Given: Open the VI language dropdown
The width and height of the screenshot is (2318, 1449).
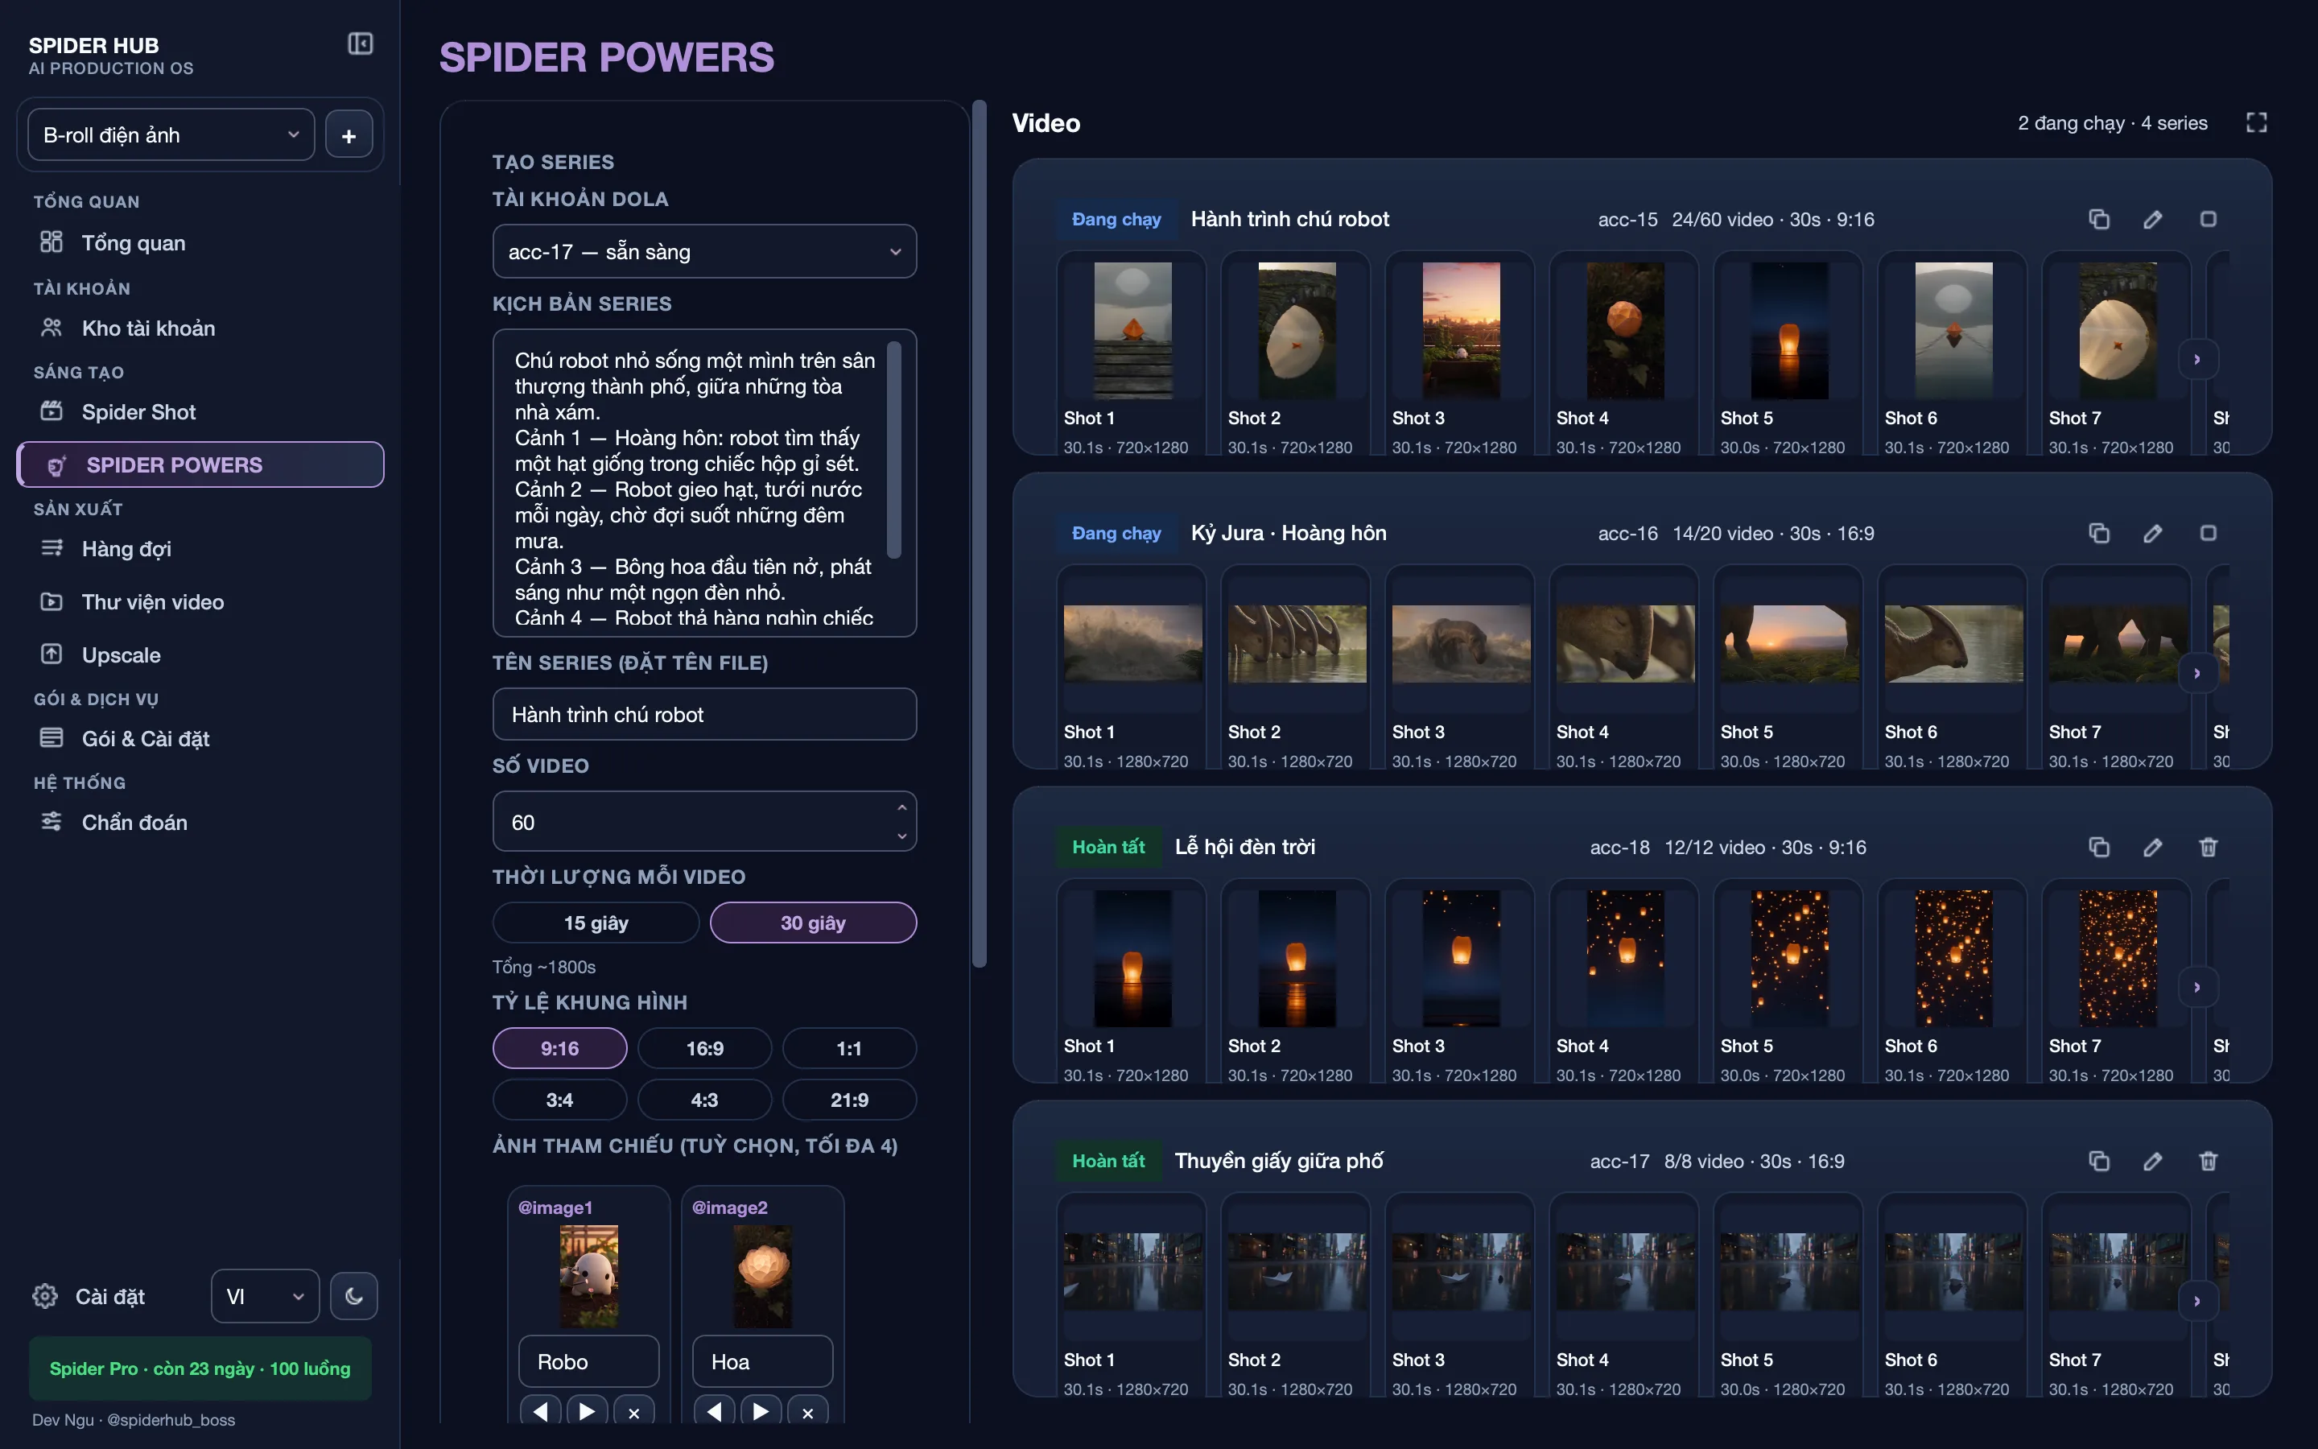Looking at the screenshot, I should pyautogui.click(x=266, y=1296).
